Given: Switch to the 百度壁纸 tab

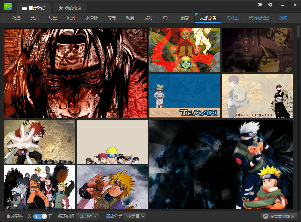Looking at the screenshot, I should (x=34, y=8).
